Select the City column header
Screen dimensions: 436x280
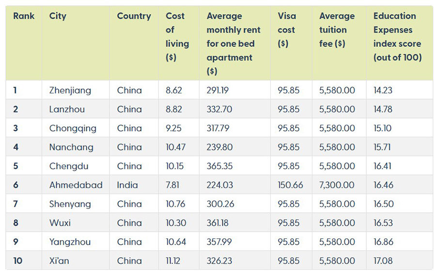(58, 16)
